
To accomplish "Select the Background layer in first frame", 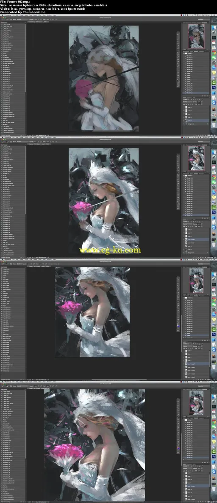I will 196,124.
